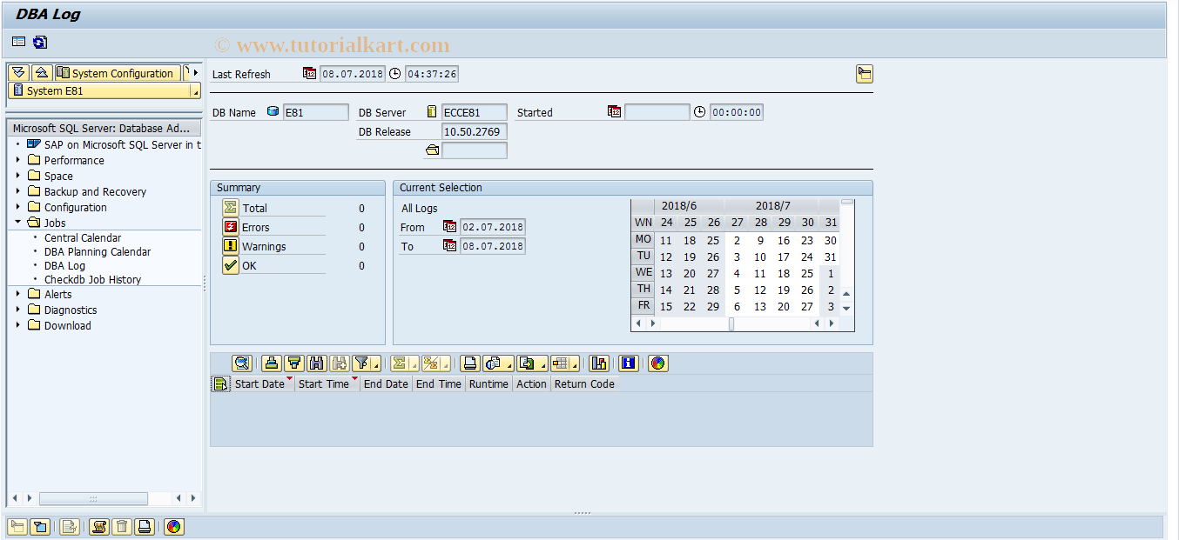Open the Views dropdown arrow
This screenshot has height=540, width=1179.
pyautogui.click(x=509, y=363)
